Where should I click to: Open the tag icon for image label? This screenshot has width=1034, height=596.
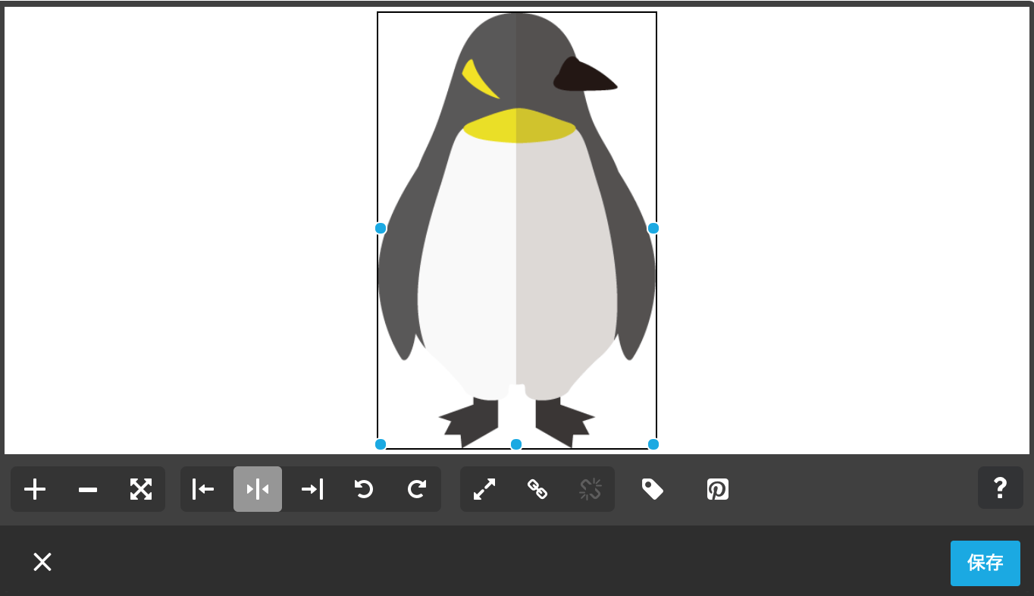point(653,489)
